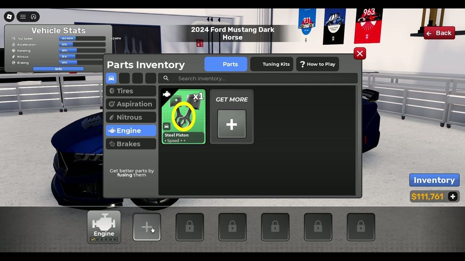Click the Engine slot icon
Viewport: 465px width, 261px height.
(x=104, y=227)
